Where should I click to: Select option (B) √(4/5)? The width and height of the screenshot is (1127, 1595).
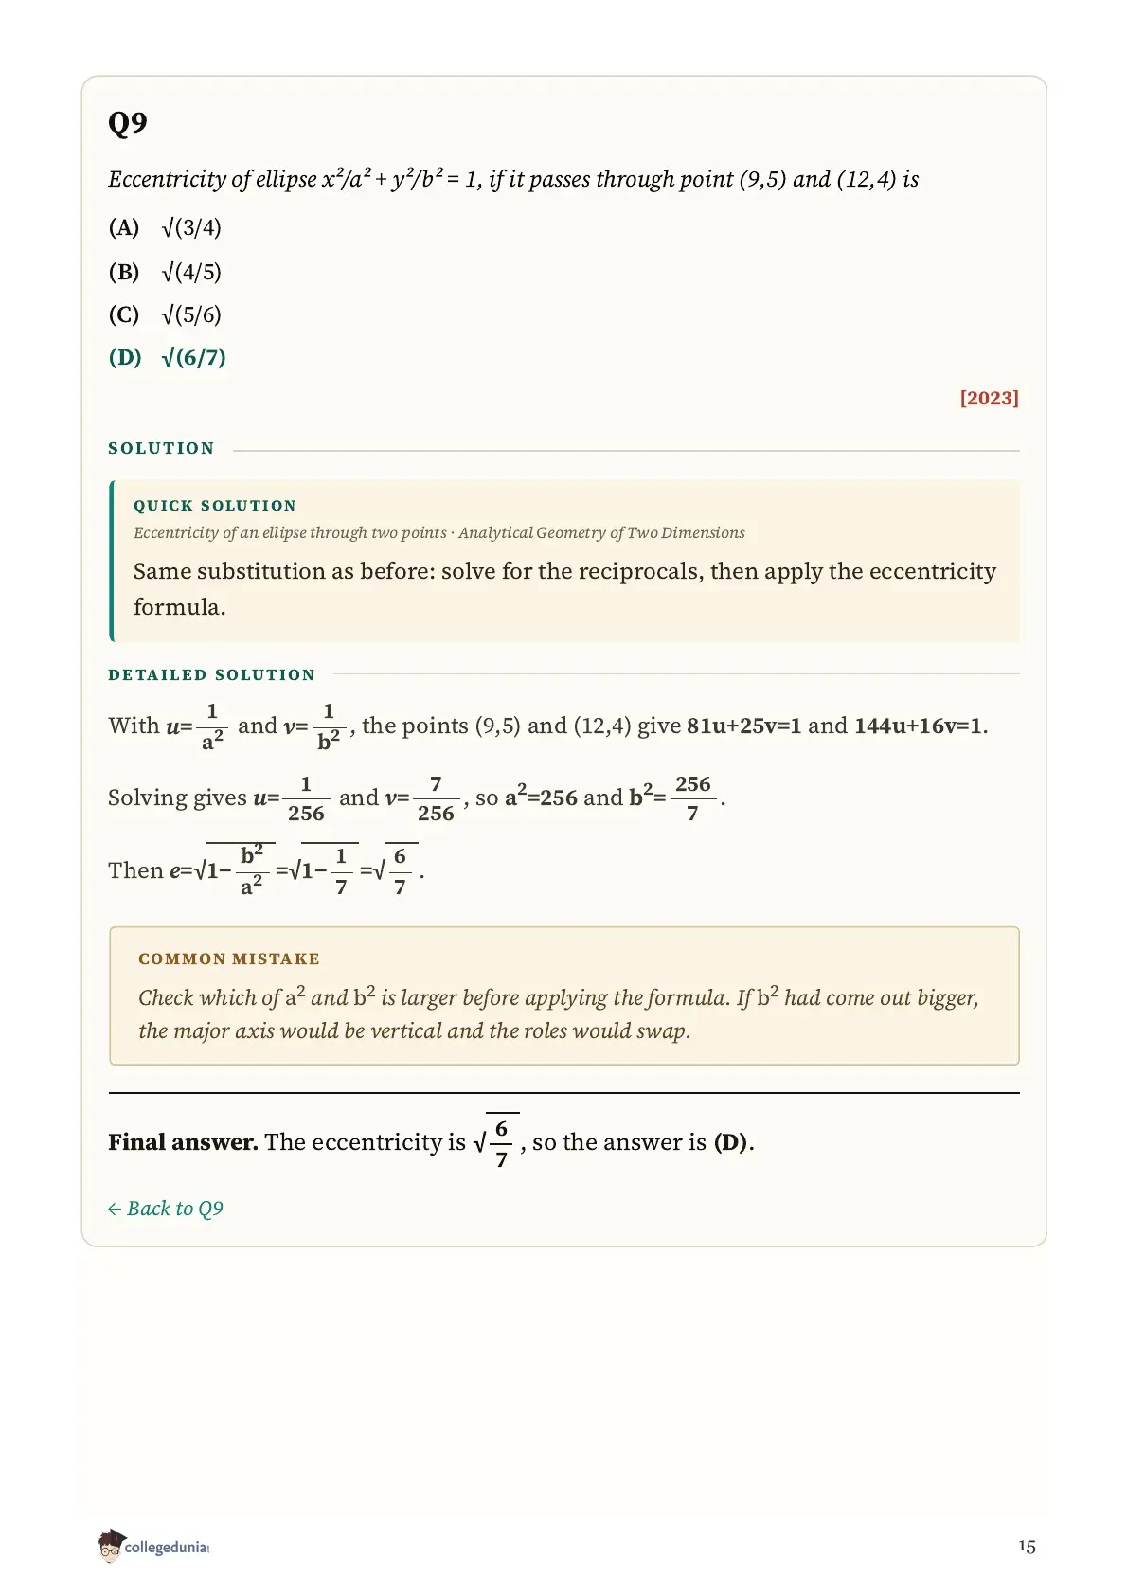[x=165, y=272]
